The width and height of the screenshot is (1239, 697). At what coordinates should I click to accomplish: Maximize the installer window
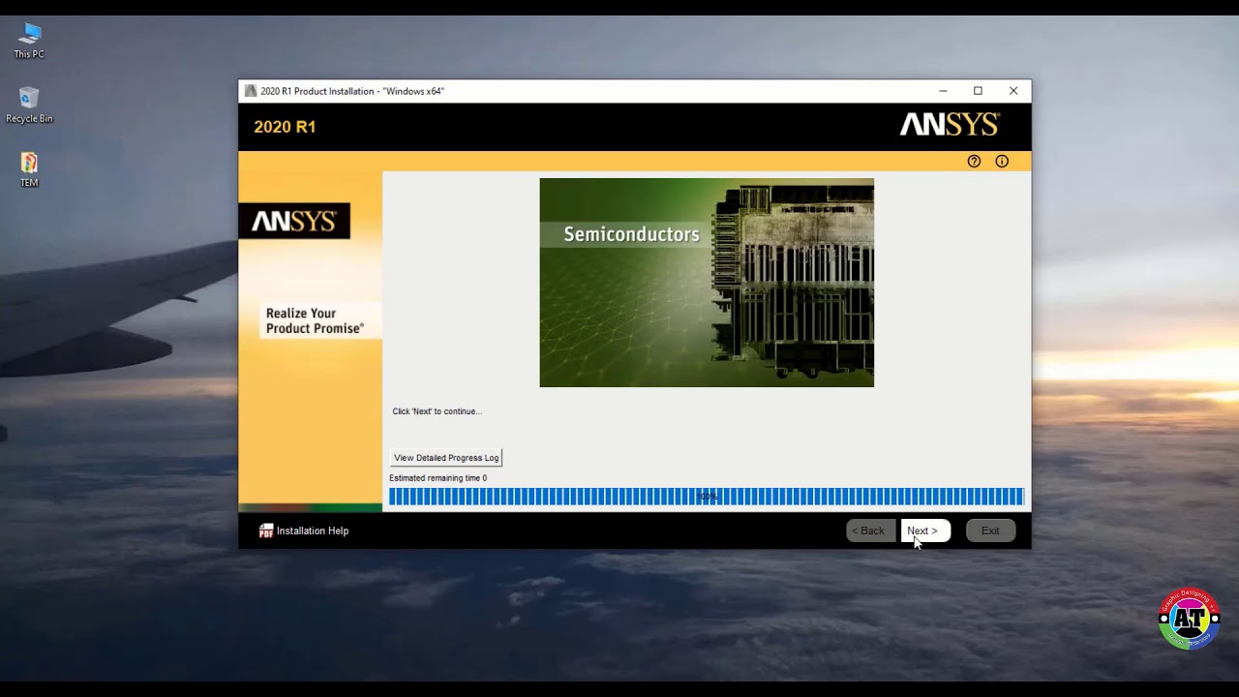tap(978, 91)
